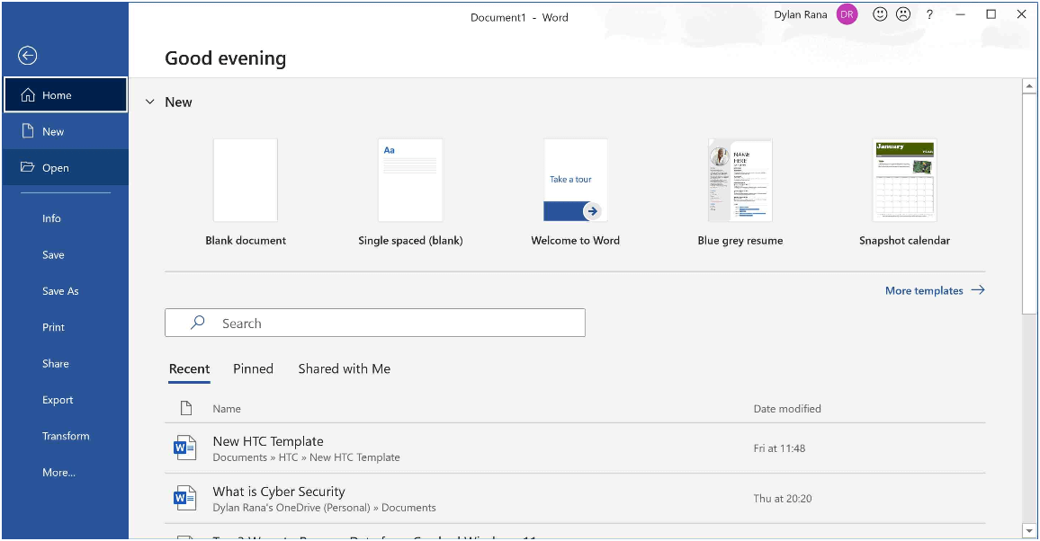Click the back arrow in the sidebar
The image size is (1040, 541).
click(x=27, y=56)
